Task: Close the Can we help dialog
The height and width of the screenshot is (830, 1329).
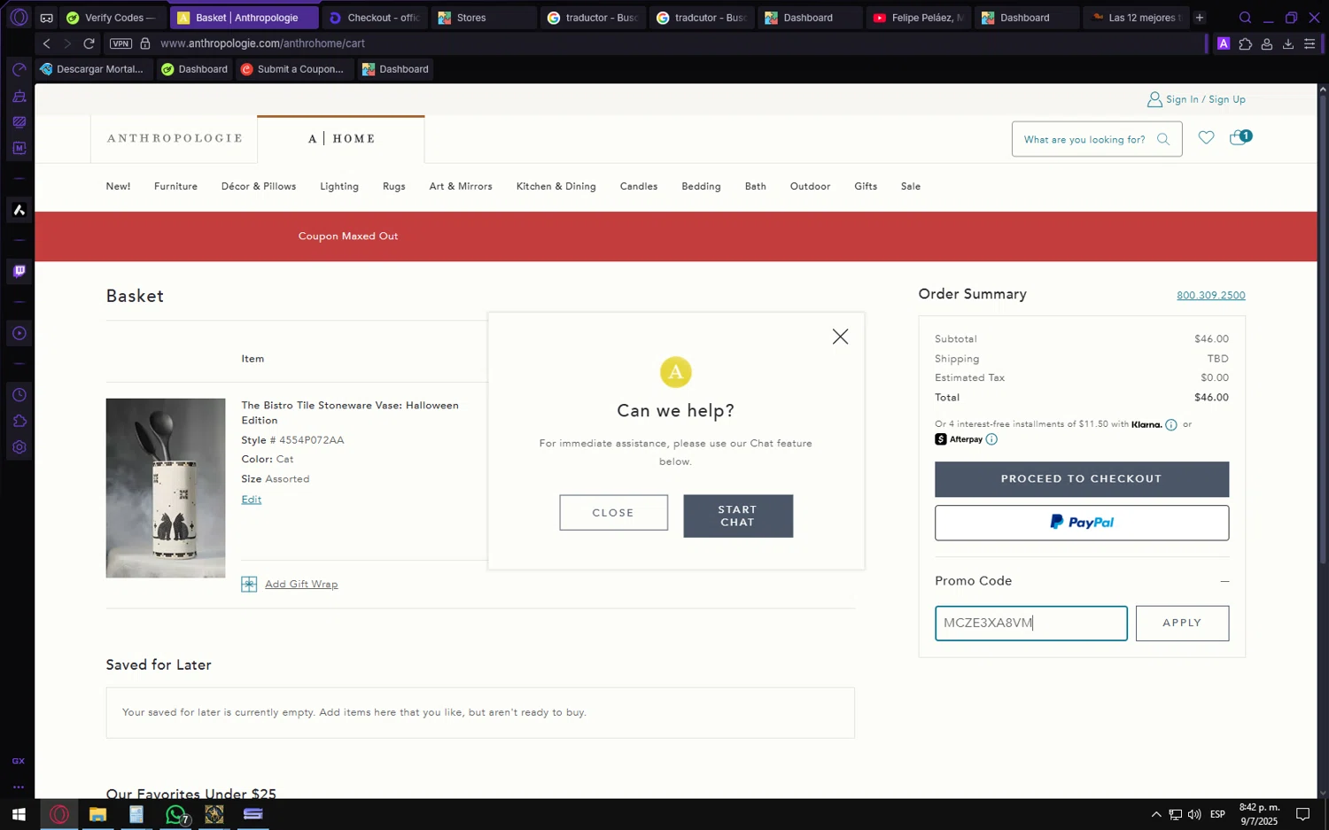Action: [840, 337]
